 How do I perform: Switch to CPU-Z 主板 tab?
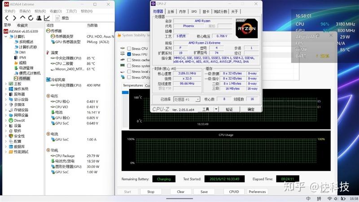tap(171, 12)
